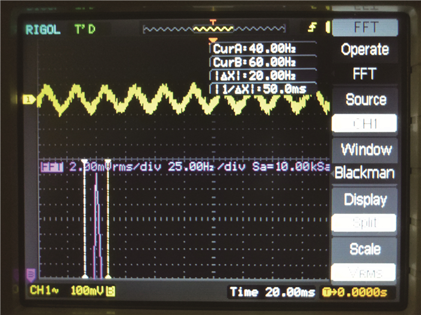Select the CurA 40.00Hz cursor readout

[254, 48]
